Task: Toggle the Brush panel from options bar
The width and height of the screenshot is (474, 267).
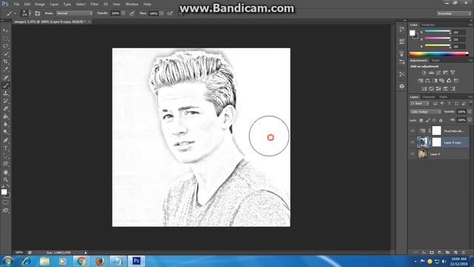Action: [x=38, y=13]
